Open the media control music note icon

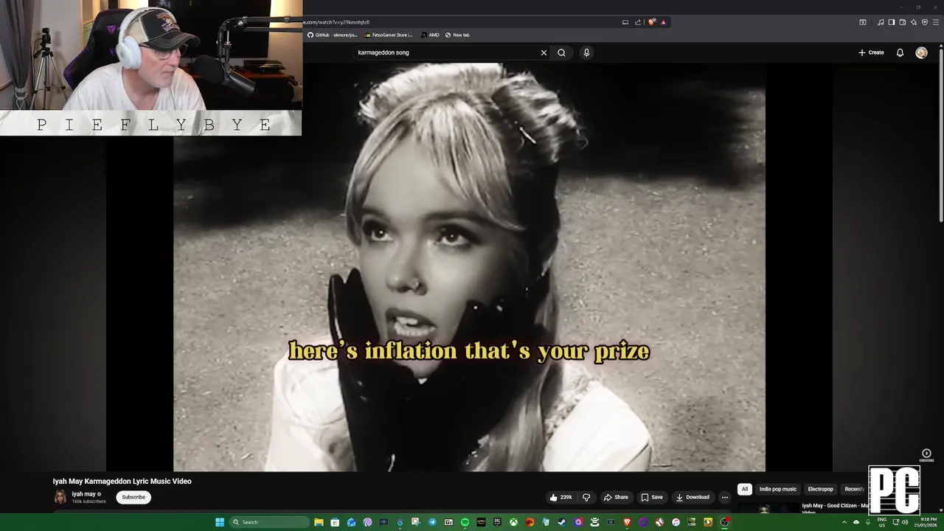coord(881,22)
